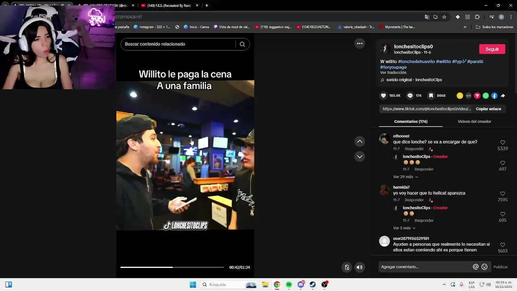517x291 pixels.
Task: Click the search magnifier icon beside related content
Action: click(242, 44)
